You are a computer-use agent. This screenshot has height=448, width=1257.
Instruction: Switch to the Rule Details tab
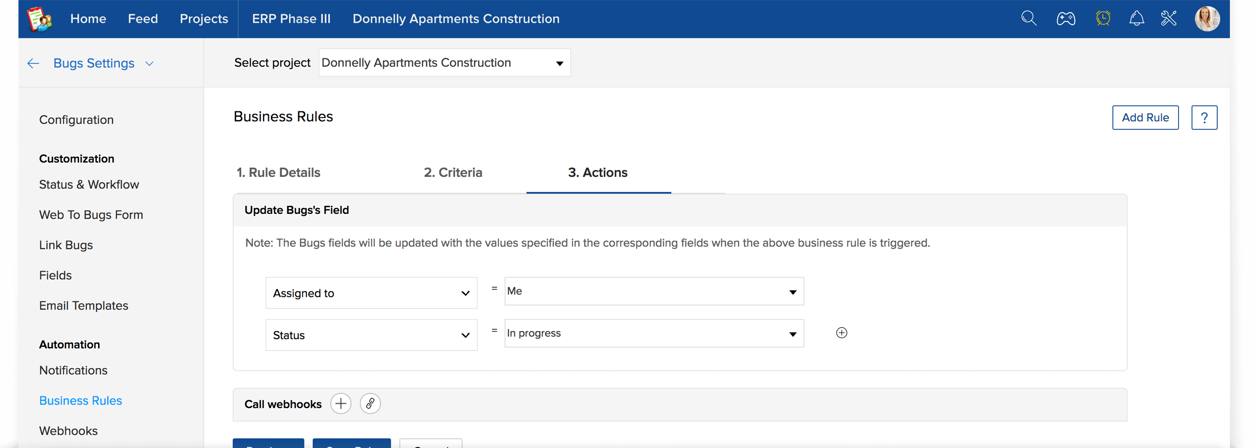(x=278, y=173)
